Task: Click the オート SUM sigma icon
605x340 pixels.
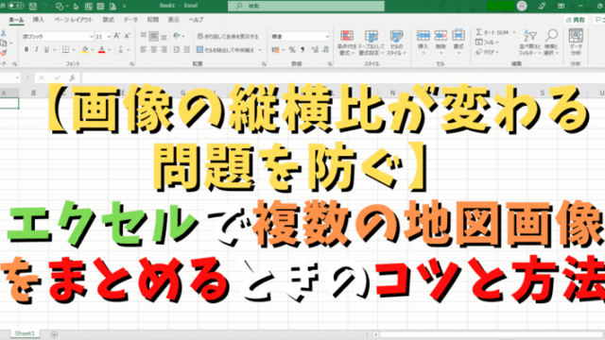Action: pos(479,32)
